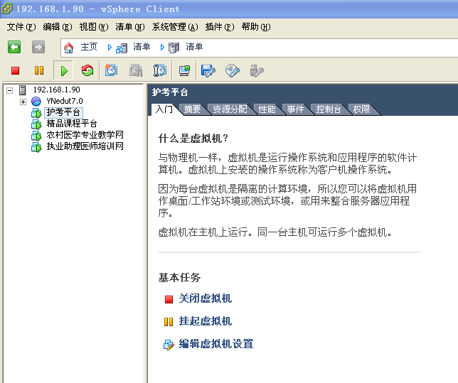Screen dimensions: 458x383
Task: Open Snapshot Manager toolbar icon
Action: pyautogui.click(x=160, y=70)
